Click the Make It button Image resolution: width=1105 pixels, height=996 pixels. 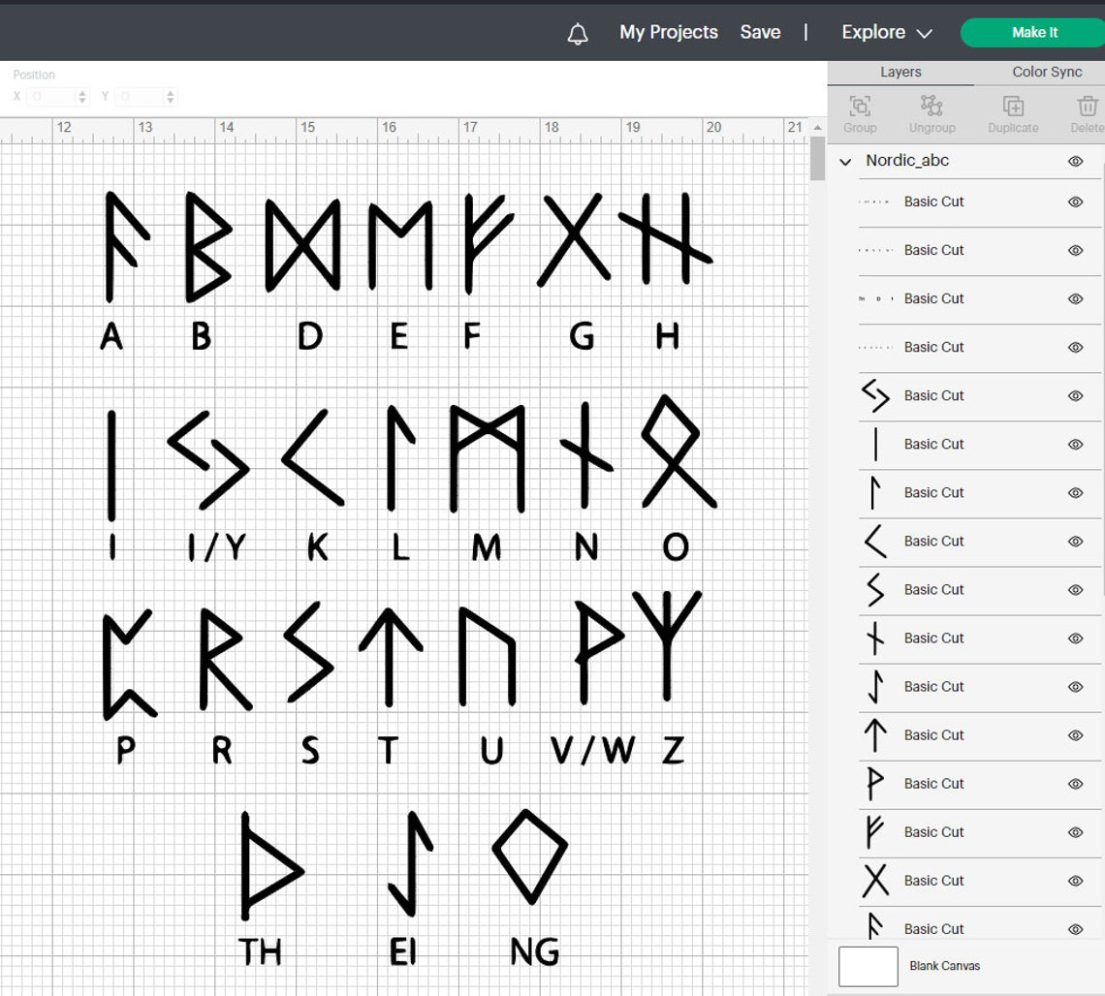[x=1031, y=32]
